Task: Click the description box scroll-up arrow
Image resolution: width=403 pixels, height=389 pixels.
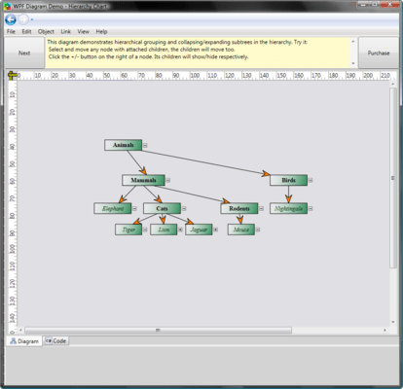Action: tap(353, 42)
